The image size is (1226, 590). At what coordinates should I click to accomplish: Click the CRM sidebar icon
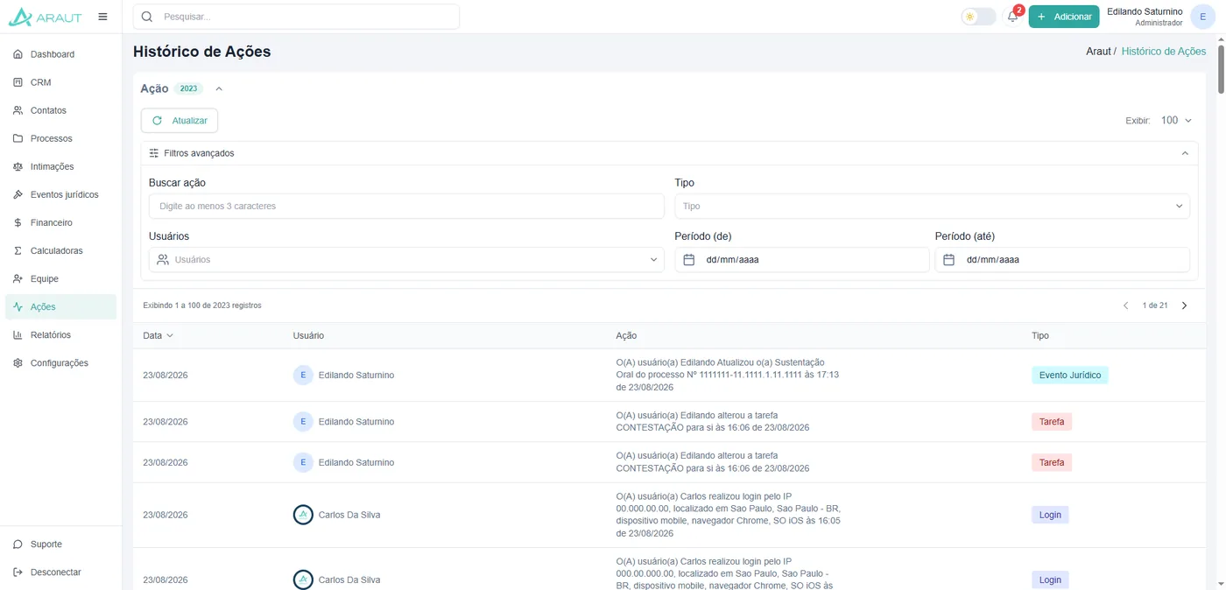click(18, 82)
